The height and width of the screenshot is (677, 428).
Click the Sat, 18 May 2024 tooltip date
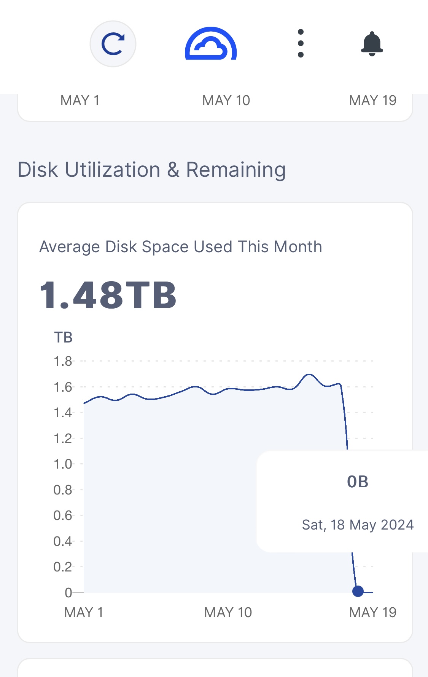coord(358,525)
